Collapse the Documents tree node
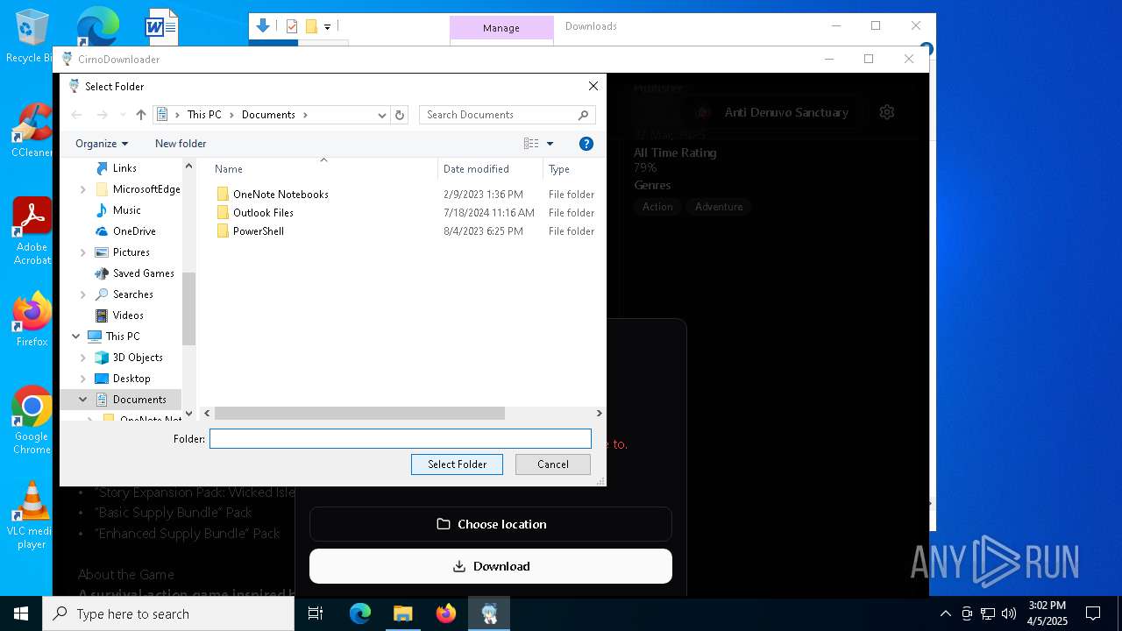Viewport: 1122px width, 631px height. [x=83, y=400]
